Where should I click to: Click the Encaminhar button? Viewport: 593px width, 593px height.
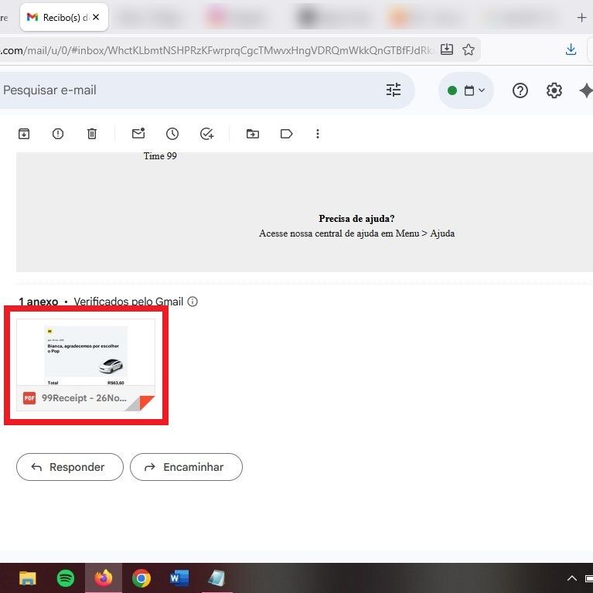[x=186, y=467]
